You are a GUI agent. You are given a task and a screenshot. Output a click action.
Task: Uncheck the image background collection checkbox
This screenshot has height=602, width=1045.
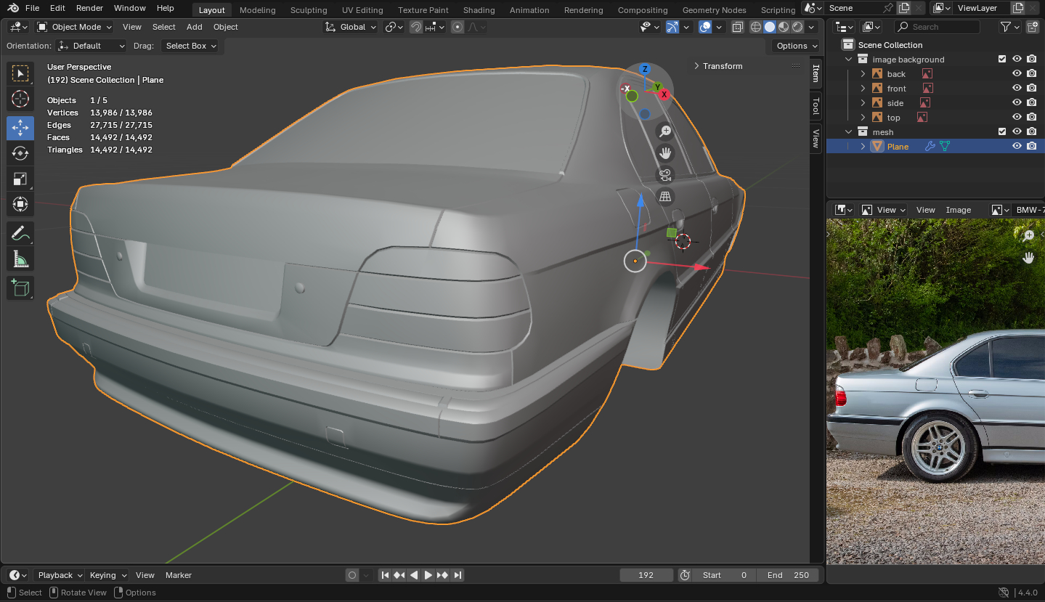(1002, 59)
